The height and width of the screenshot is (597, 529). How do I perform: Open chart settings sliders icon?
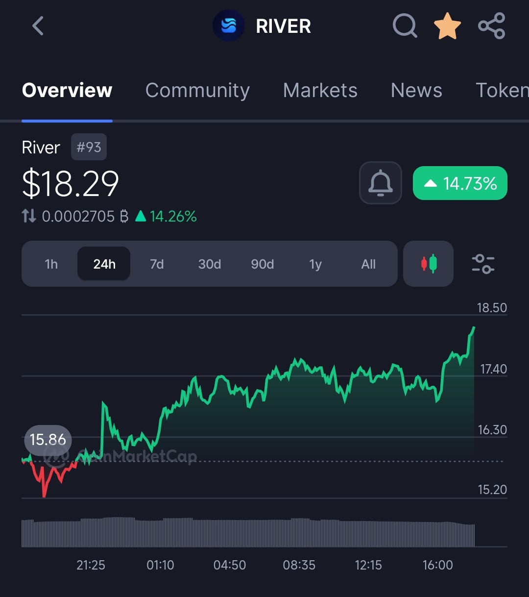(x=483, y=264)
